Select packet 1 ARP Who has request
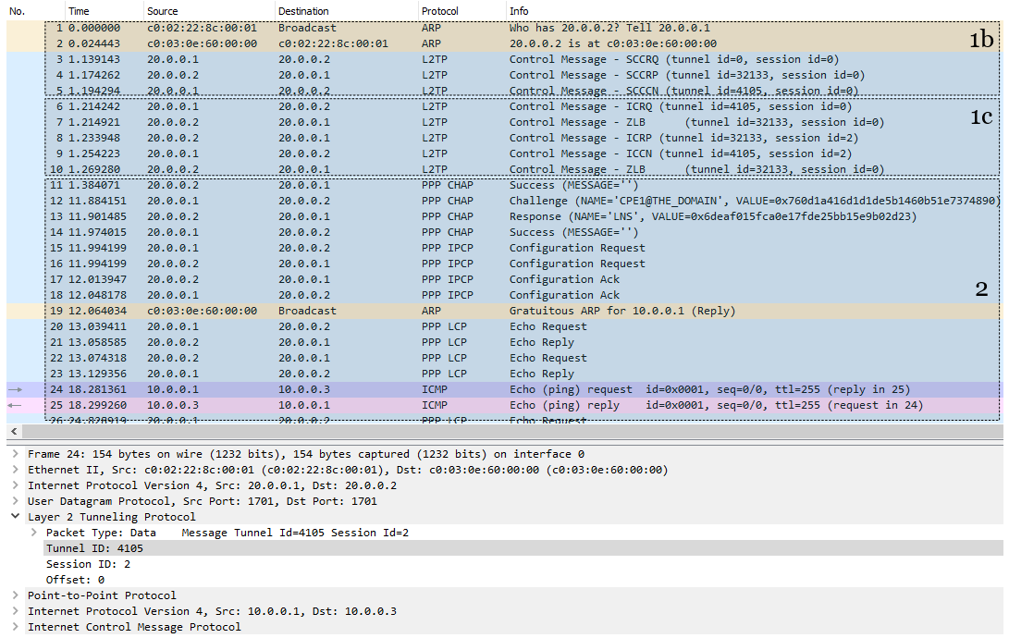Screen dimensions: 1009x638 coord(505,28)
